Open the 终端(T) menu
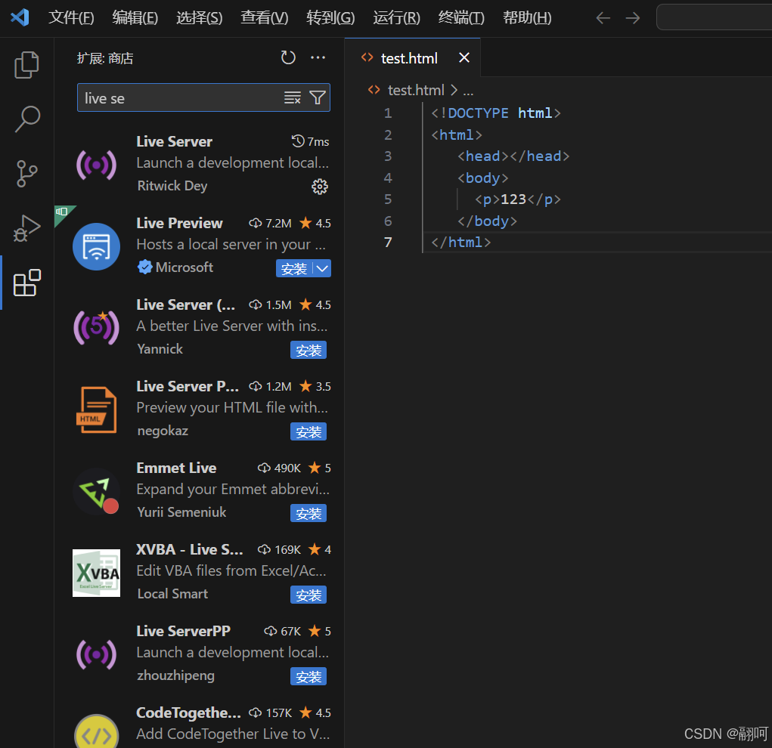This screenshot has width=772, height=748. 461,18
